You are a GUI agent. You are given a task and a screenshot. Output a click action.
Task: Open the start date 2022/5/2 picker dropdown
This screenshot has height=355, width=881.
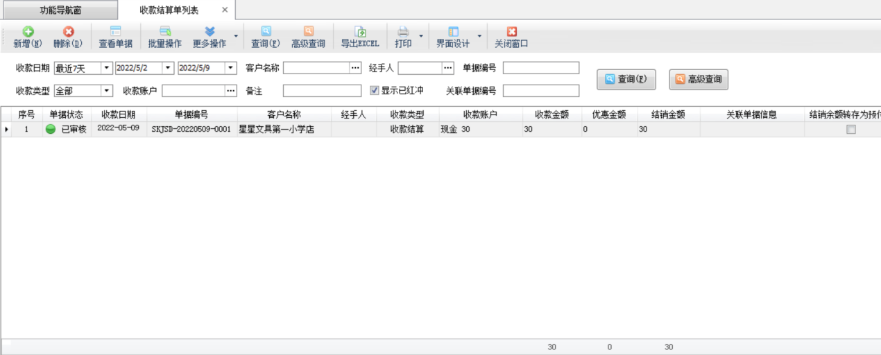167,68
